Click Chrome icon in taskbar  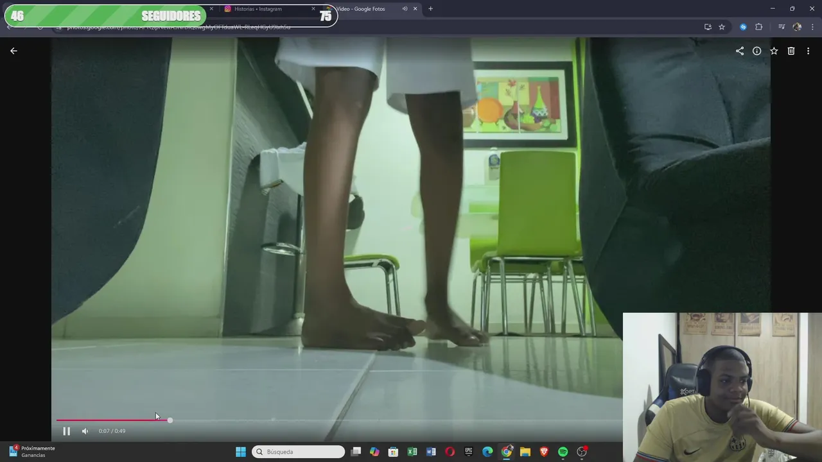pyautogui.click(x=506, y=452)
